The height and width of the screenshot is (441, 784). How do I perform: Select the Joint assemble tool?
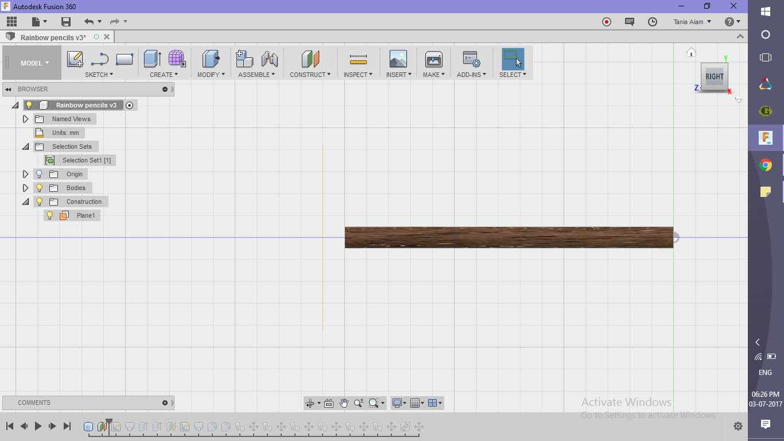click(269, 59)
